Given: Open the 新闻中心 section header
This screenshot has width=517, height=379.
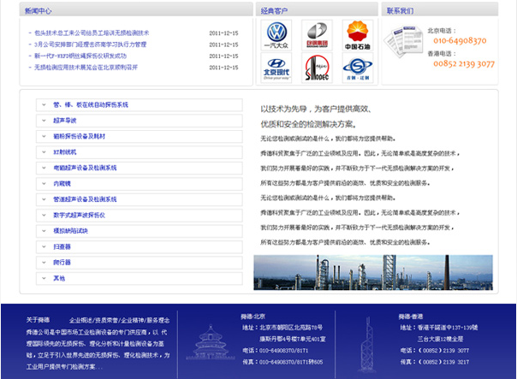Looking at the screenshot, I should tap(39, 11).
